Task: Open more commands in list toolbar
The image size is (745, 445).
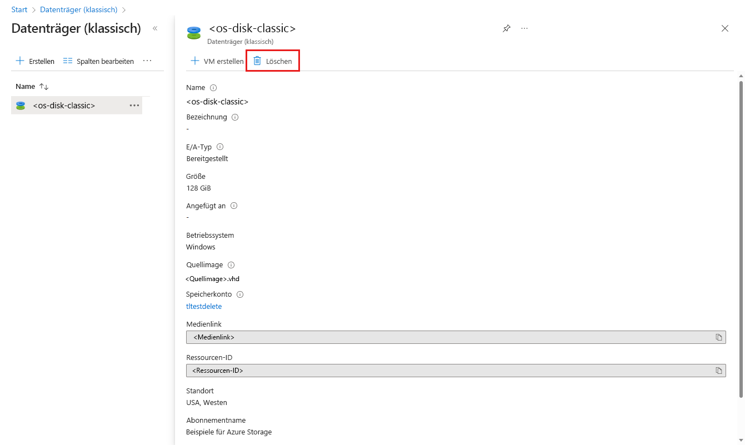Action: [147, 61]
